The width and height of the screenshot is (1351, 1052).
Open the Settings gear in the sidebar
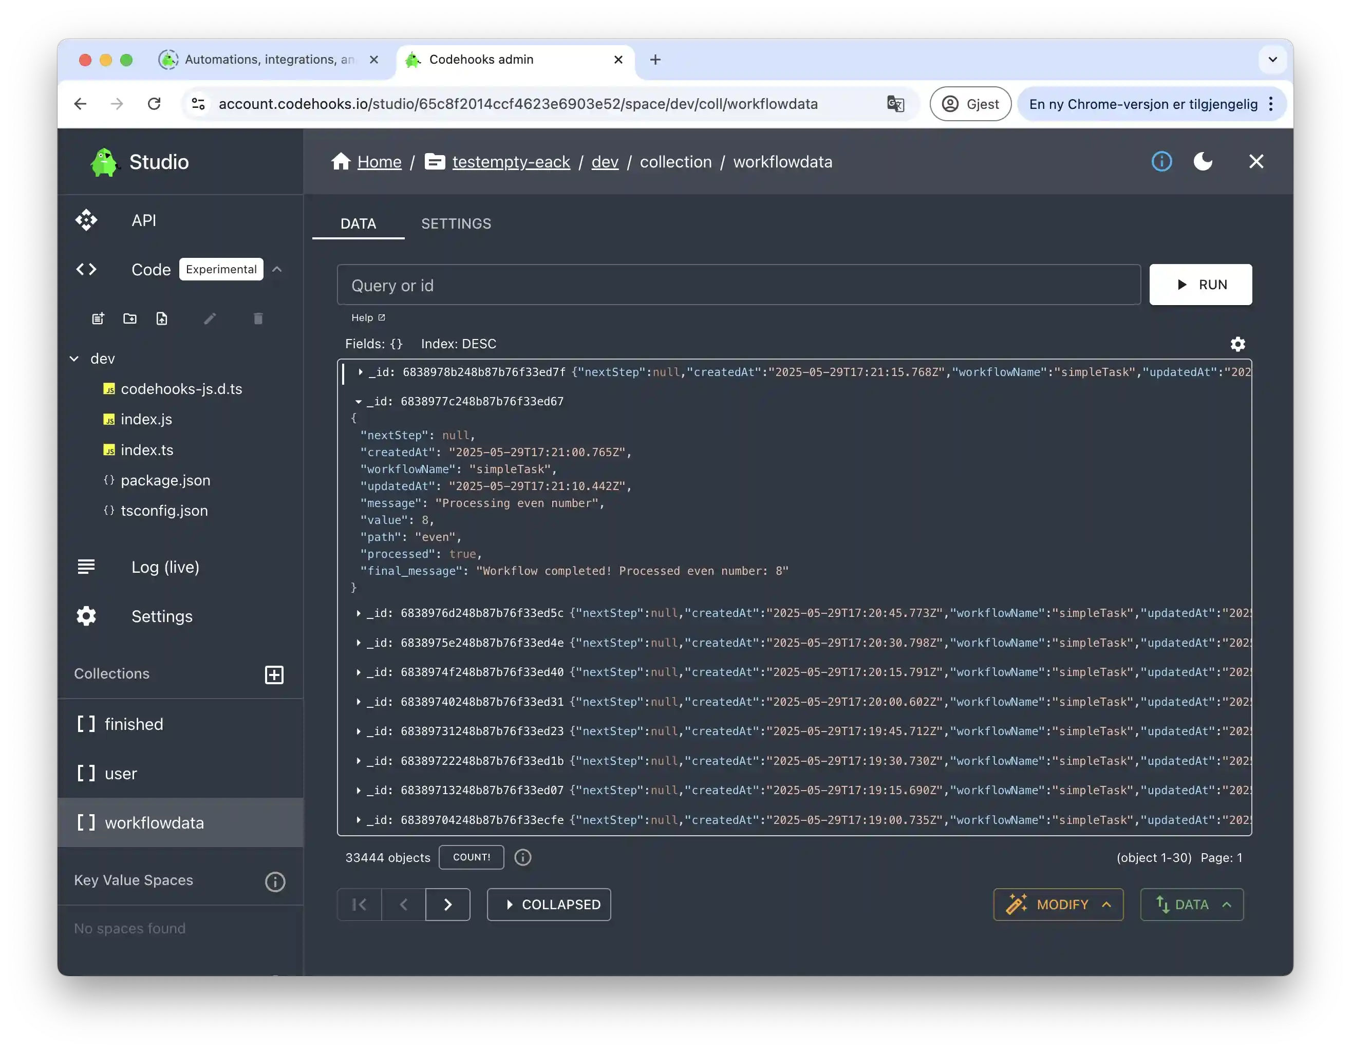(87, 616)
